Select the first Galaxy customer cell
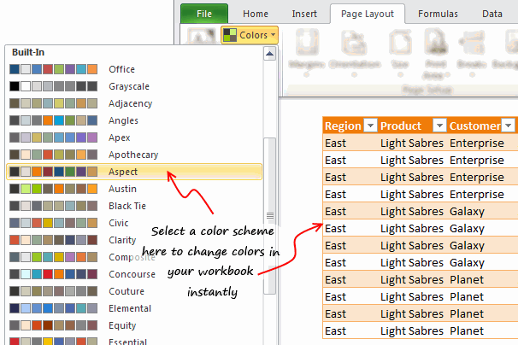This screenshot has height=345, width=518. point(467,211)
